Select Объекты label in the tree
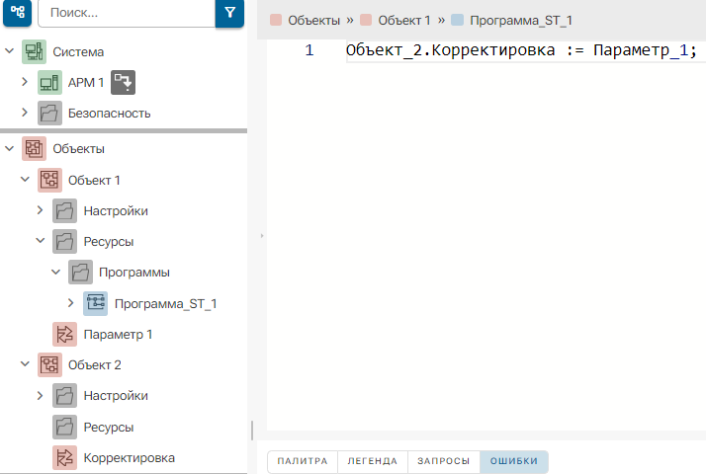706x474 pixels. point(79,149)
